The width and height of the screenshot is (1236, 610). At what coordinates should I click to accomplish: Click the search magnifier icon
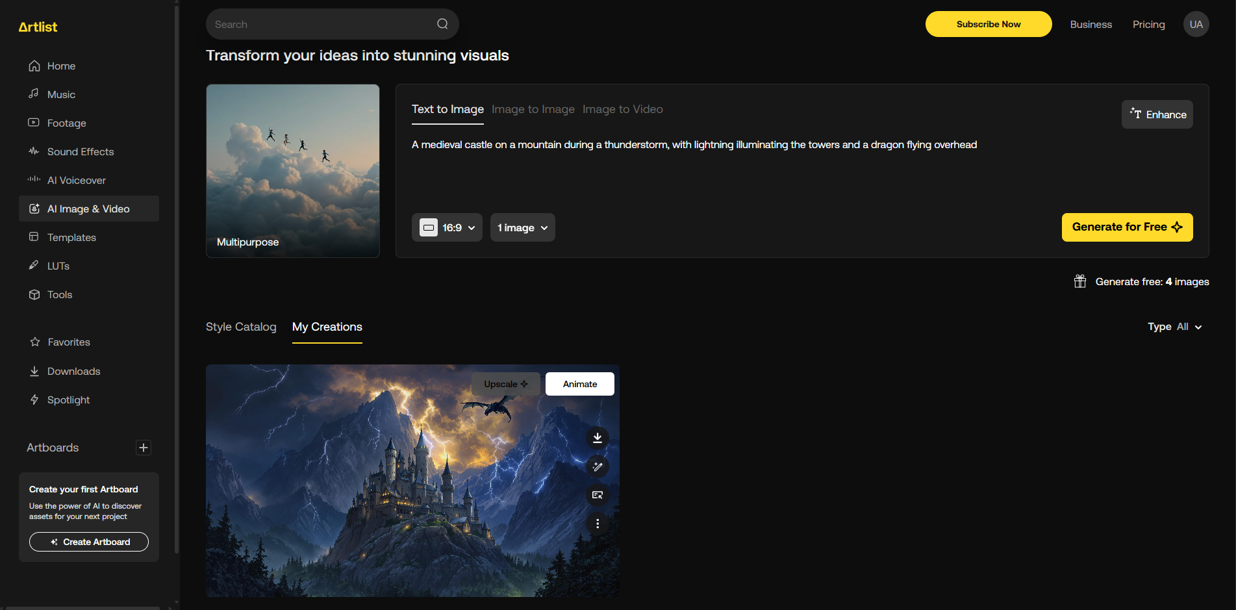point(442,24)
